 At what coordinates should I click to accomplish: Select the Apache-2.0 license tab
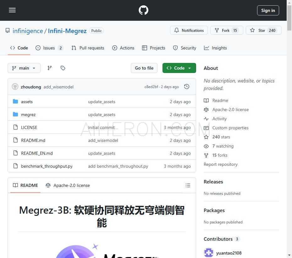click(x=68, y=185)
